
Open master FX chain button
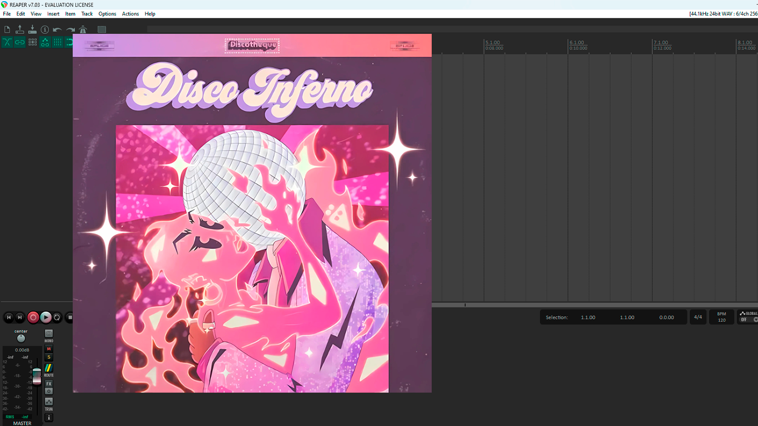click(49, 384)
